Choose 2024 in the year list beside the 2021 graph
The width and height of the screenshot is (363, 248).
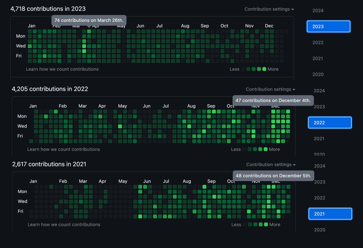point(320,166)
